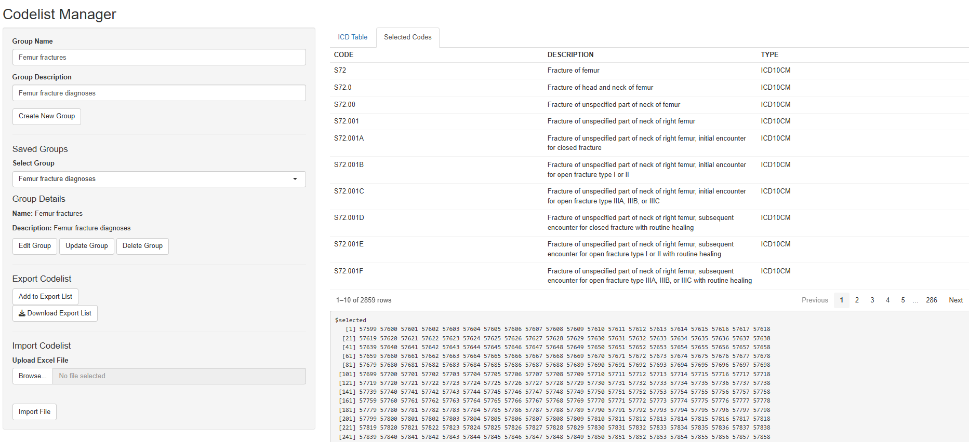Image resolution: width=969 pixels, height=442 pixels.
Task: Go to page 2 of results
Action: (x=857, y=300)
